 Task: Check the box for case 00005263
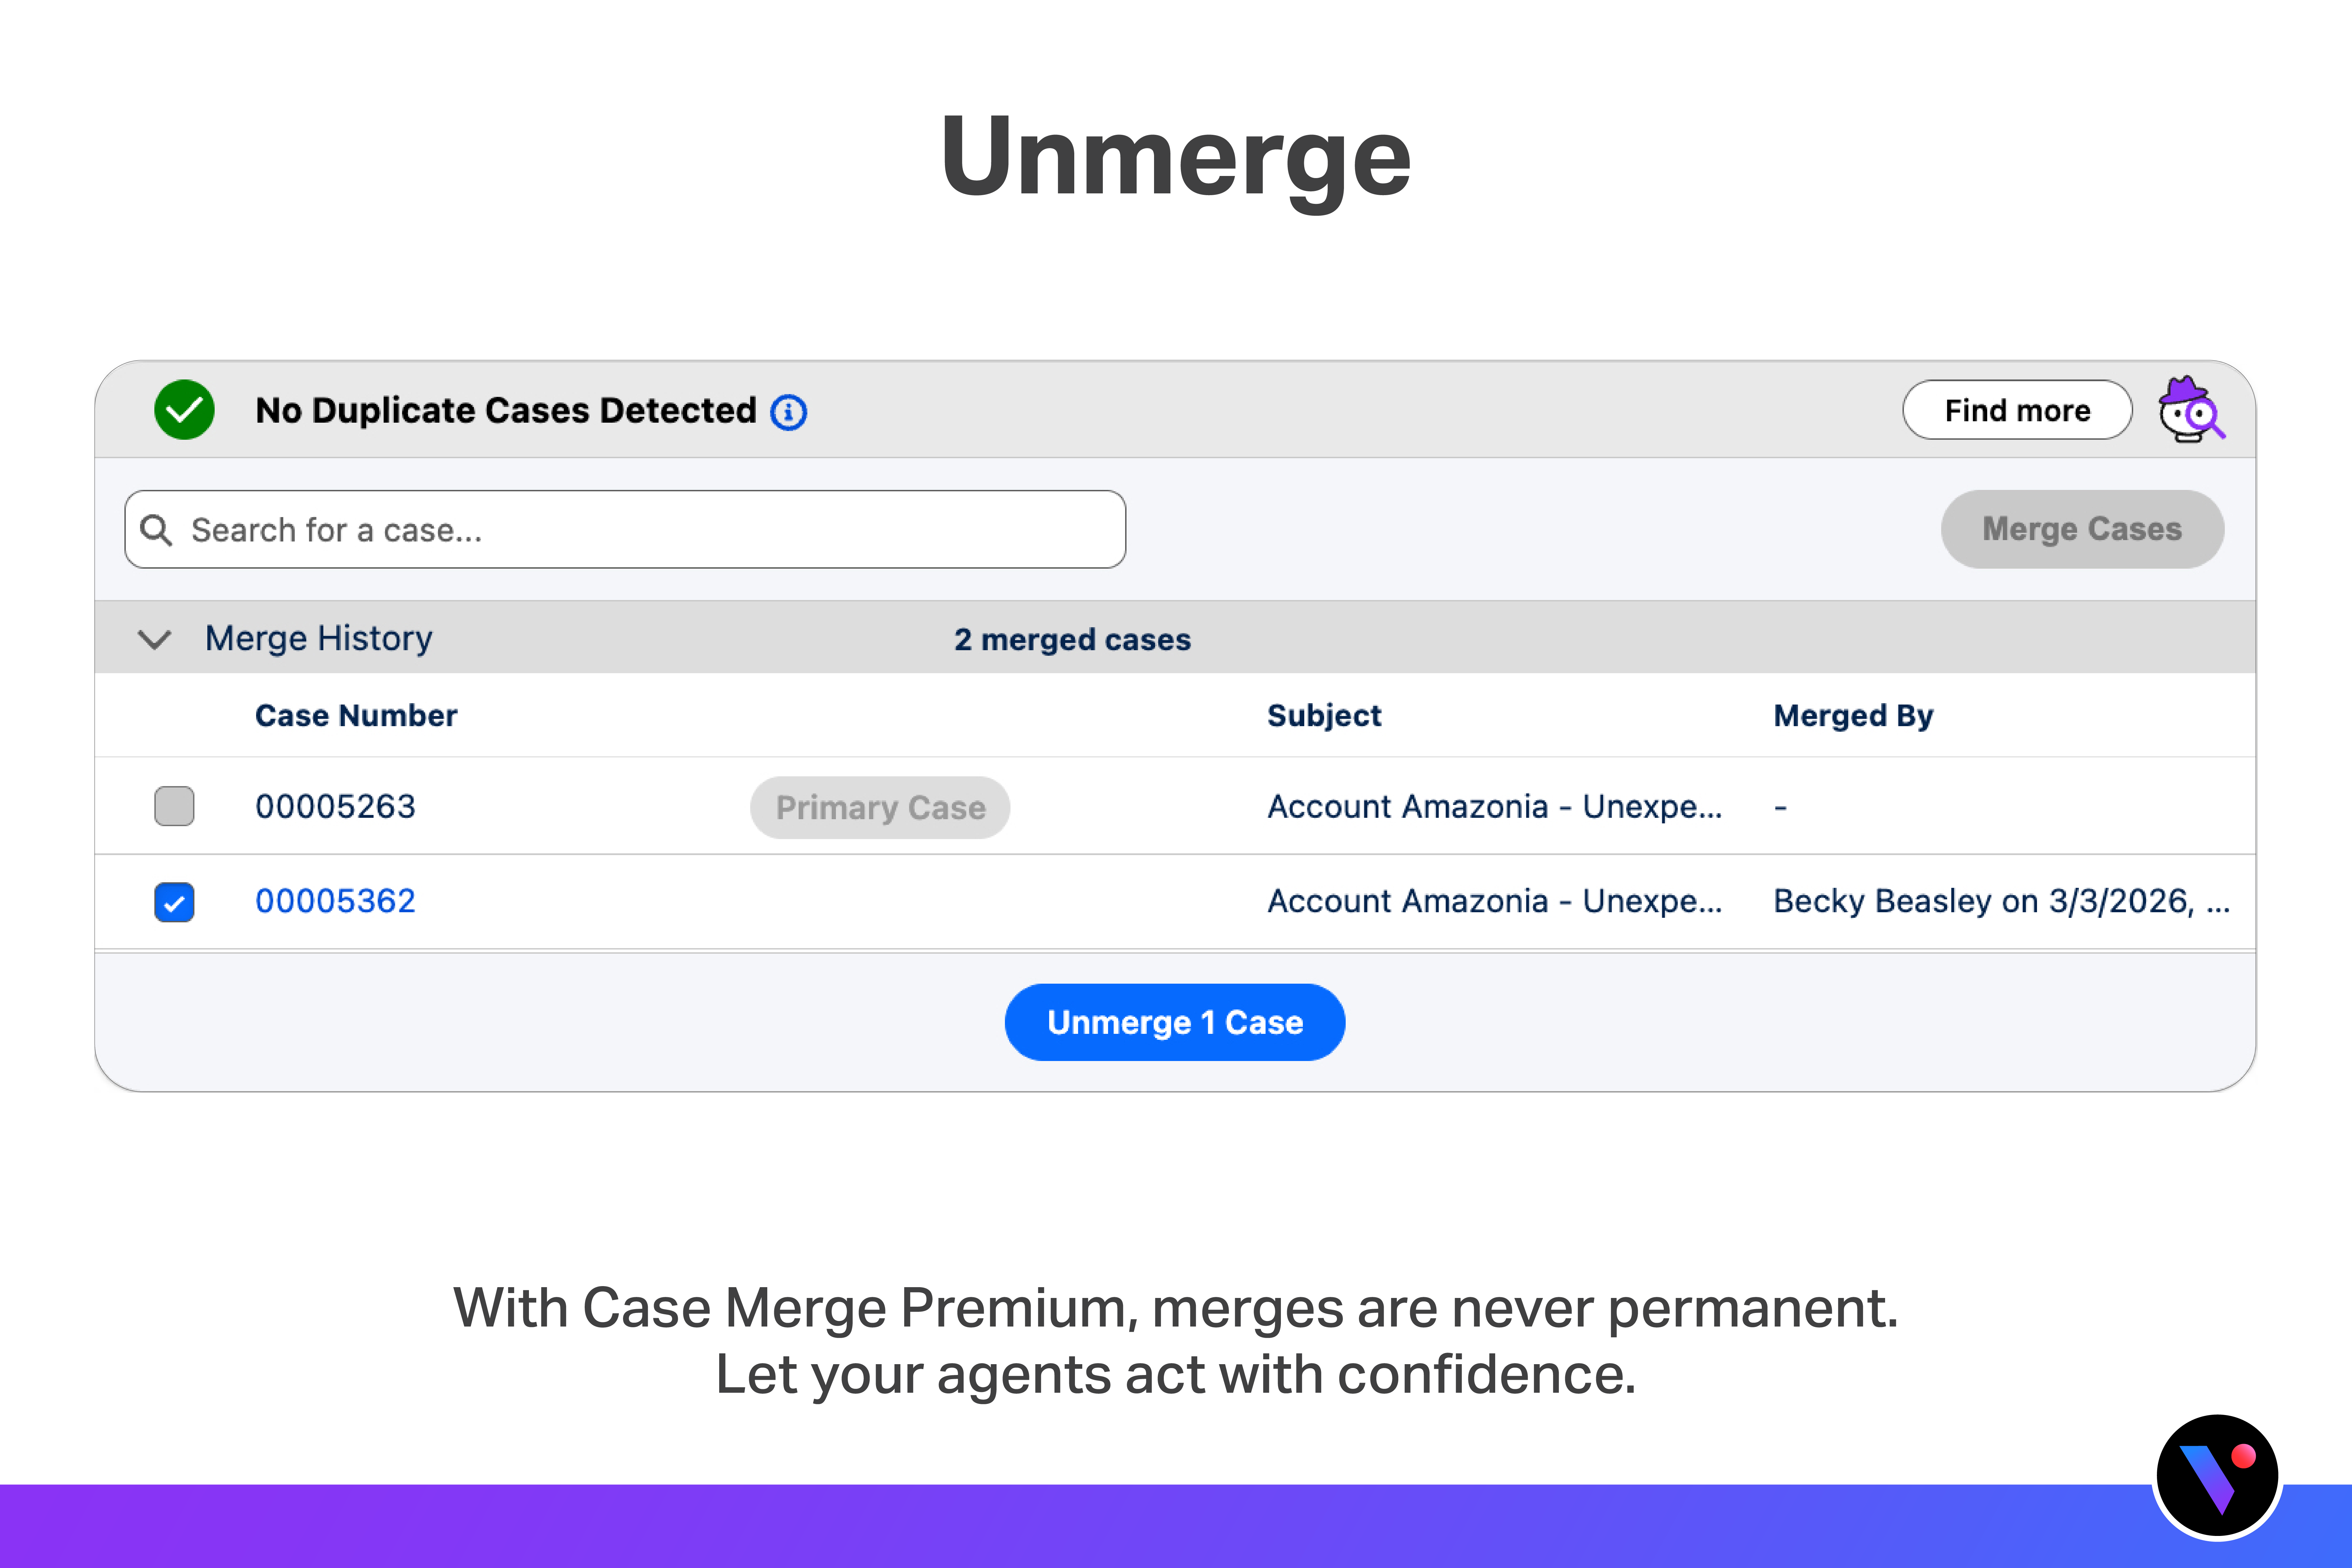[174, 806]
